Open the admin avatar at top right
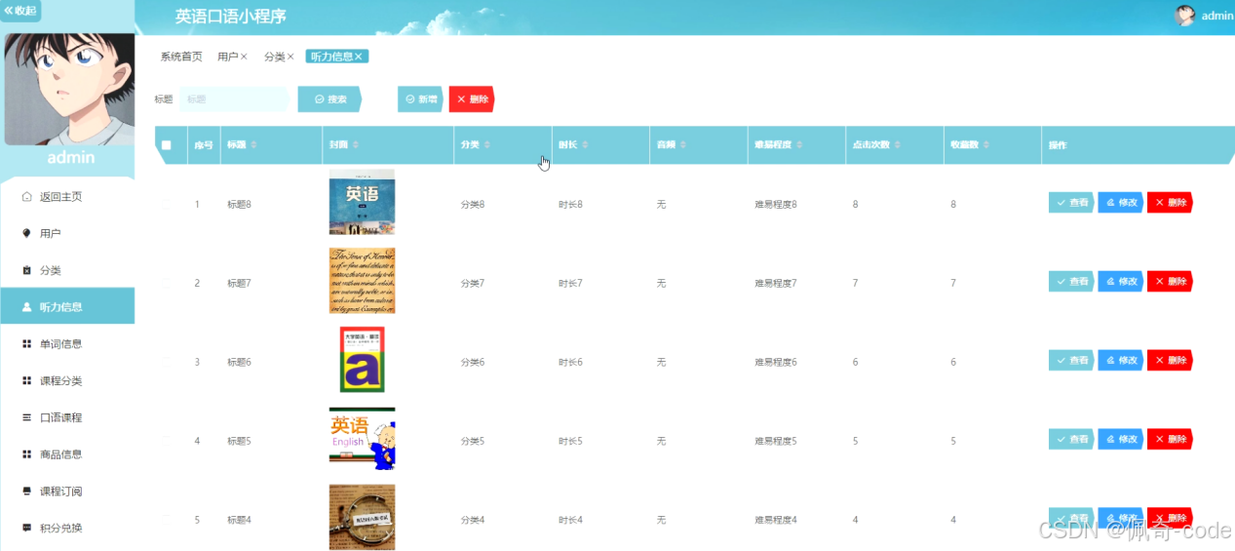This screenshot has width=1235, height=551. [1185, 16]
